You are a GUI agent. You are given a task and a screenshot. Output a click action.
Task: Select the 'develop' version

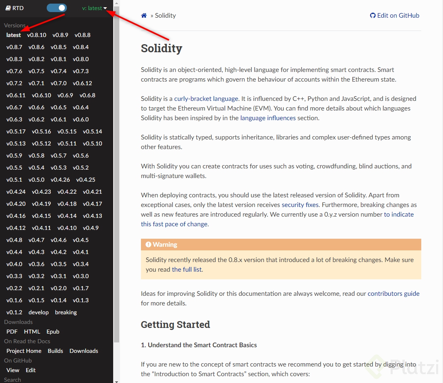click(x=38, y=312)
